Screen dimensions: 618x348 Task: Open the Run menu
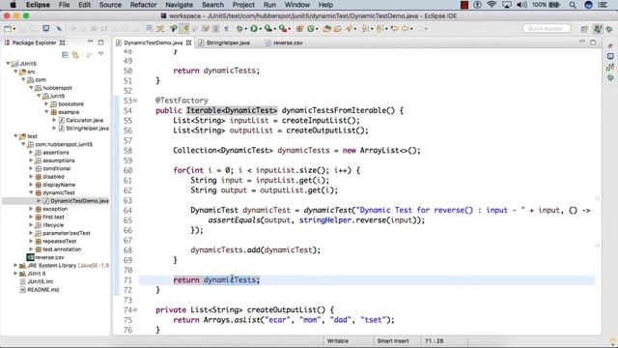[269, 5]
